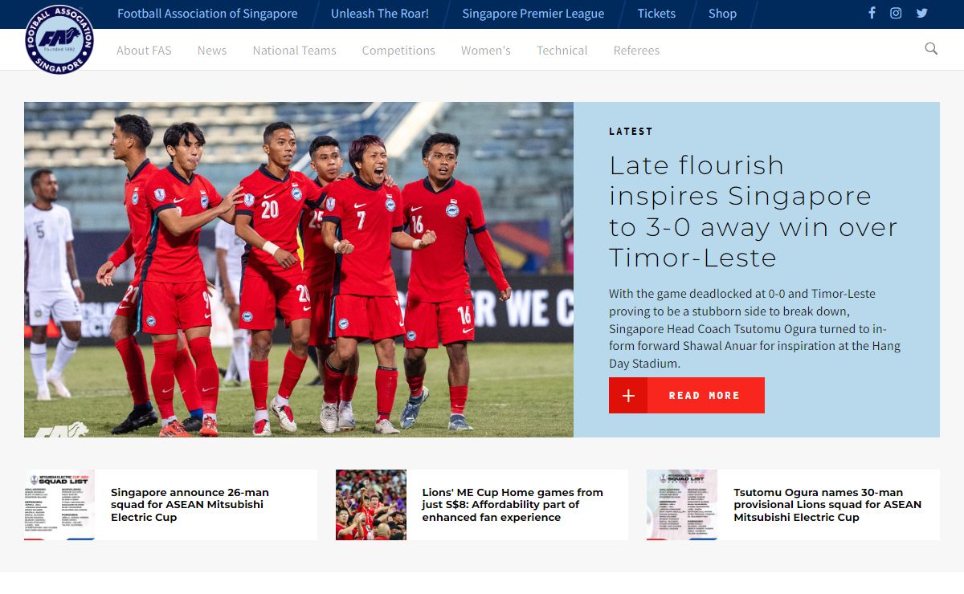Viewport: 964px width, 594px height.
Task: Open the About FAS menu
Action: (144, 51)
